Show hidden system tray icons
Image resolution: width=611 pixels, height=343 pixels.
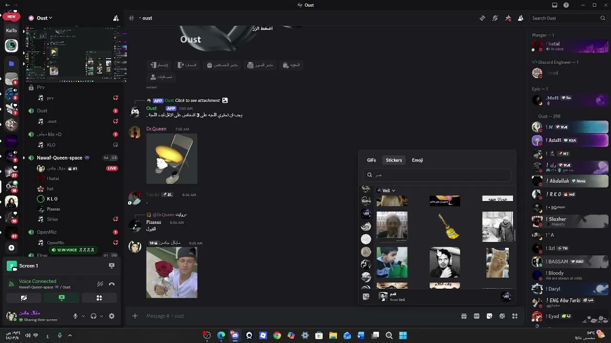70,336
